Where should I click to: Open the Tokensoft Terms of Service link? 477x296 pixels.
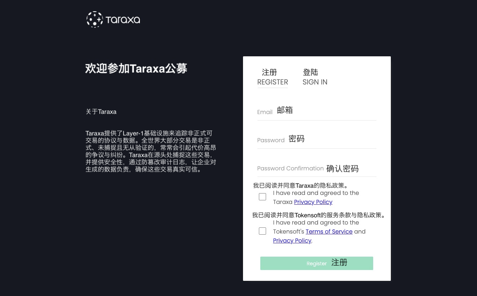tap(329, 231)
